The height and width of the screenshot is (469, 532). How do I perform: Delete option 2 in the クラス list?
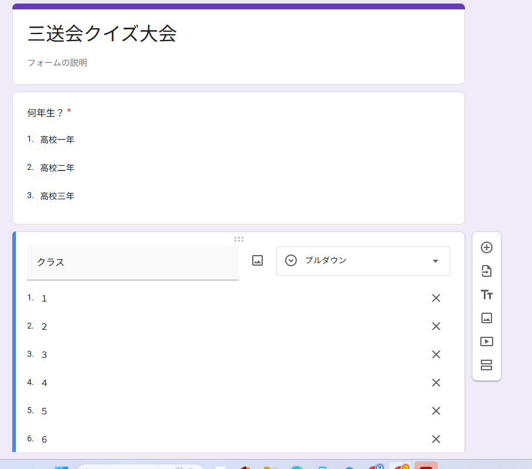point(436,326)
